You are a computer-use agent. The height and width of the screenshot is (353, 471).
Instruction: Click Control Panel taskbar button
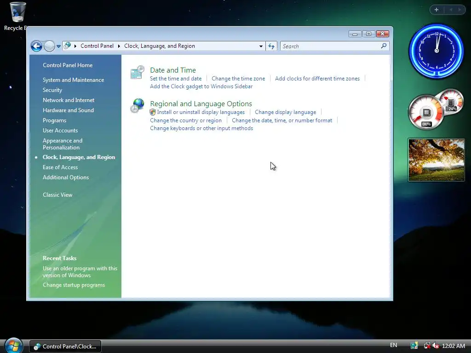point(65,347)
